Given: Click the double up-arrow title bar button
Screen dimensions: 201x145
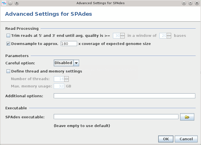Looking at the screenshot, I should [x=17, y=3].
